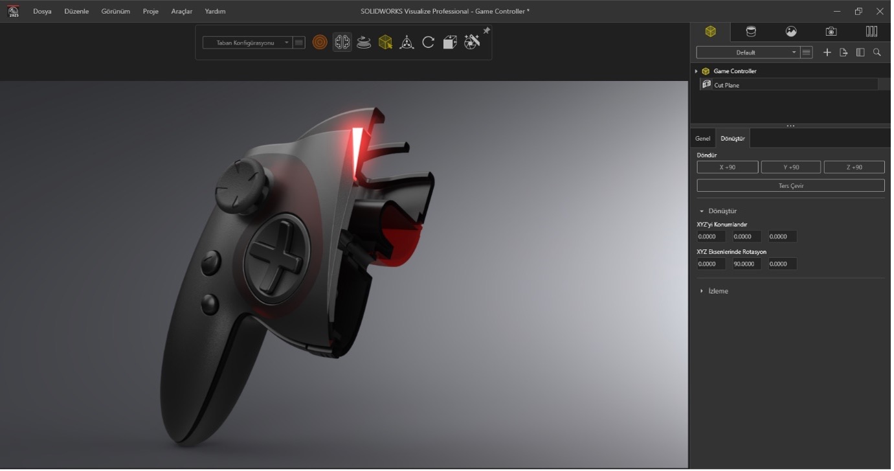Collapse the Dönüştür section

point(701,211)
